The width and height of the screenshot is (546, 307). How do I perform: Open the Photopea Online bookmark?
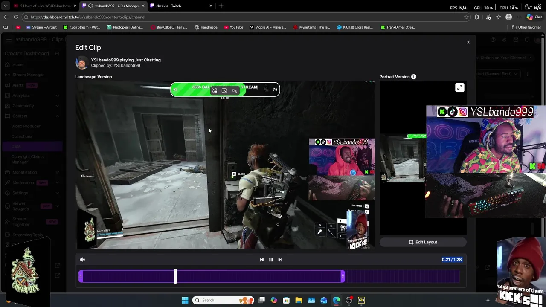coord(125,27)
